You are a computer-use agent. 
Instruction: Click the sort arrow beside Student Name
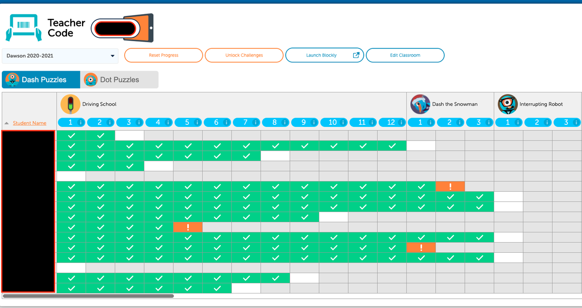click(7, 123)
